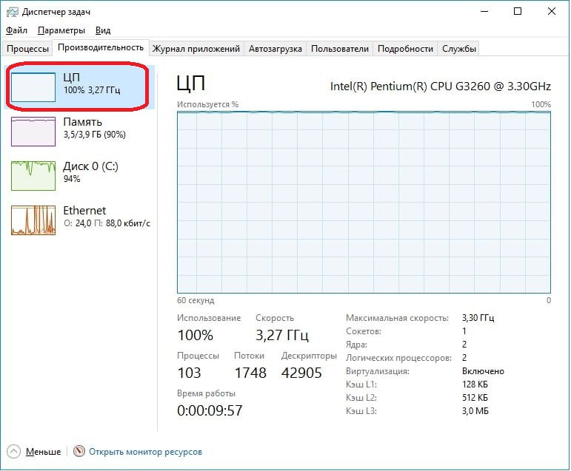Click the threads value 1748

tap(250, 373)
